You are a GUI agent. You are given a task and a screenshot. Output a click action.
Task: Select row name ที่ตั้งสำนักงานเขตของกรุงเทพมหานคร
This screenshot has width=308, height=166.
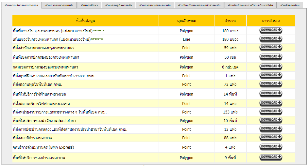[x=43, y=48]
